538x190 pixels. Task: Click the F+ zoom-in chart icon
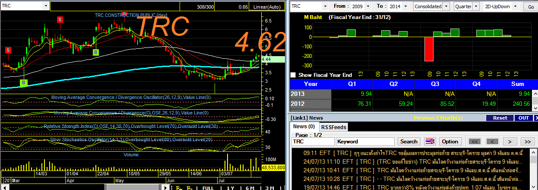click(x=179, y=188)
